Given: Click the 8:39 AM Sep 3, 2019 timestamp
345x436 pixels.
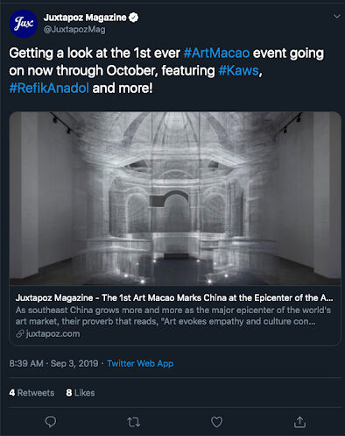Looking at the screenshot, I should (x=53, y=363).
